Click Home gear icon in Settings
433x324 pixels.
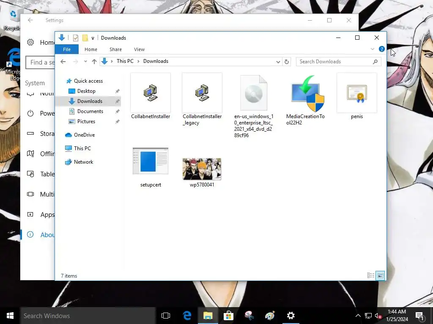(x=30, y=42)
